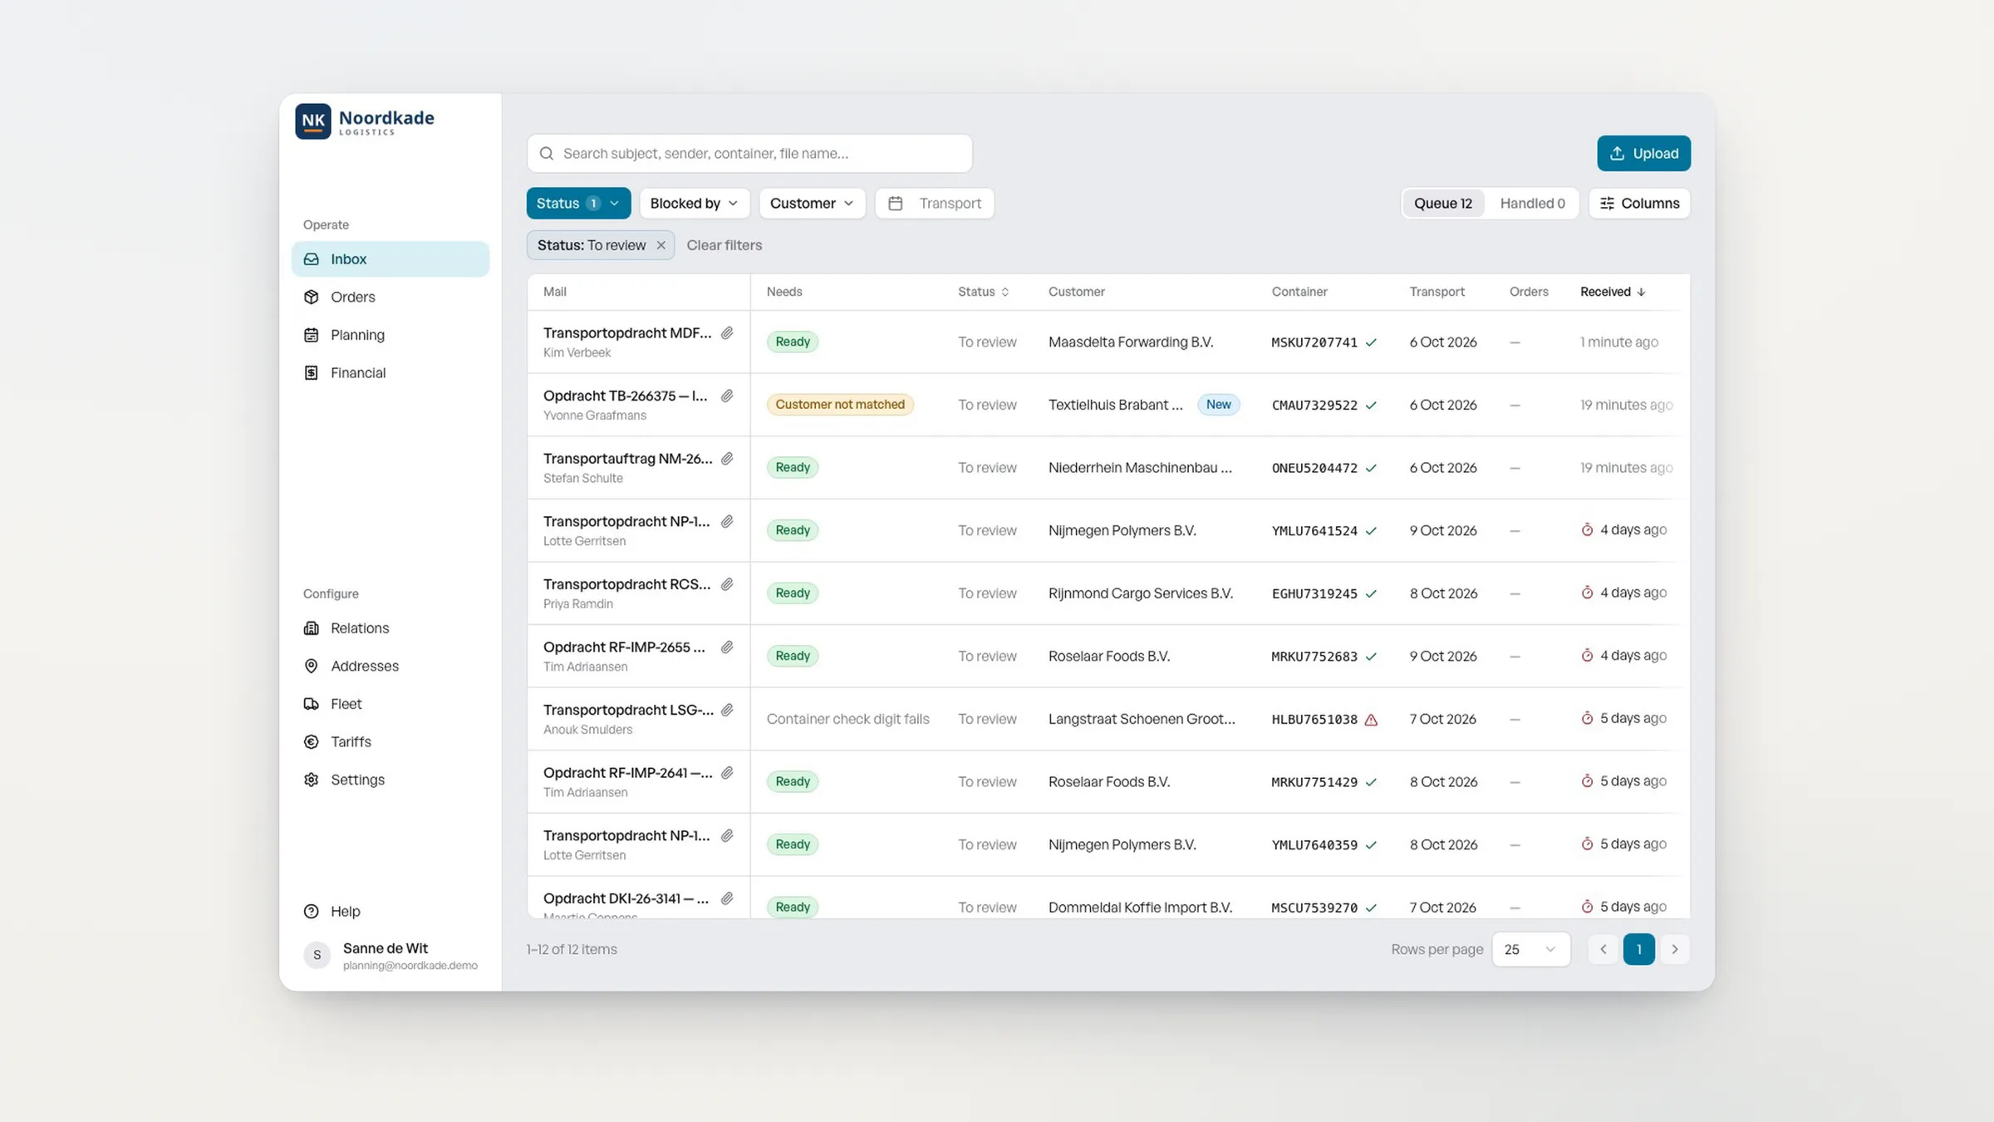Screen dimensions: 1994x1122
Task: Remove the Status: To review chip
Action: pos(661,245)
